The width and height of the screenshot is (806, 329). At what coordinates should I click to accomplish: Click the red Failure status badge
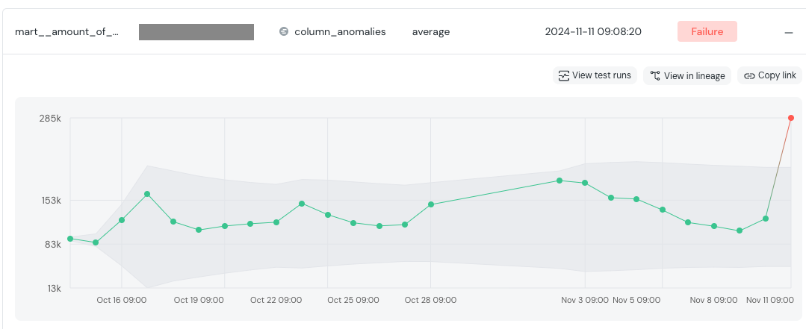pyautogui.click(x=707, y=31)
